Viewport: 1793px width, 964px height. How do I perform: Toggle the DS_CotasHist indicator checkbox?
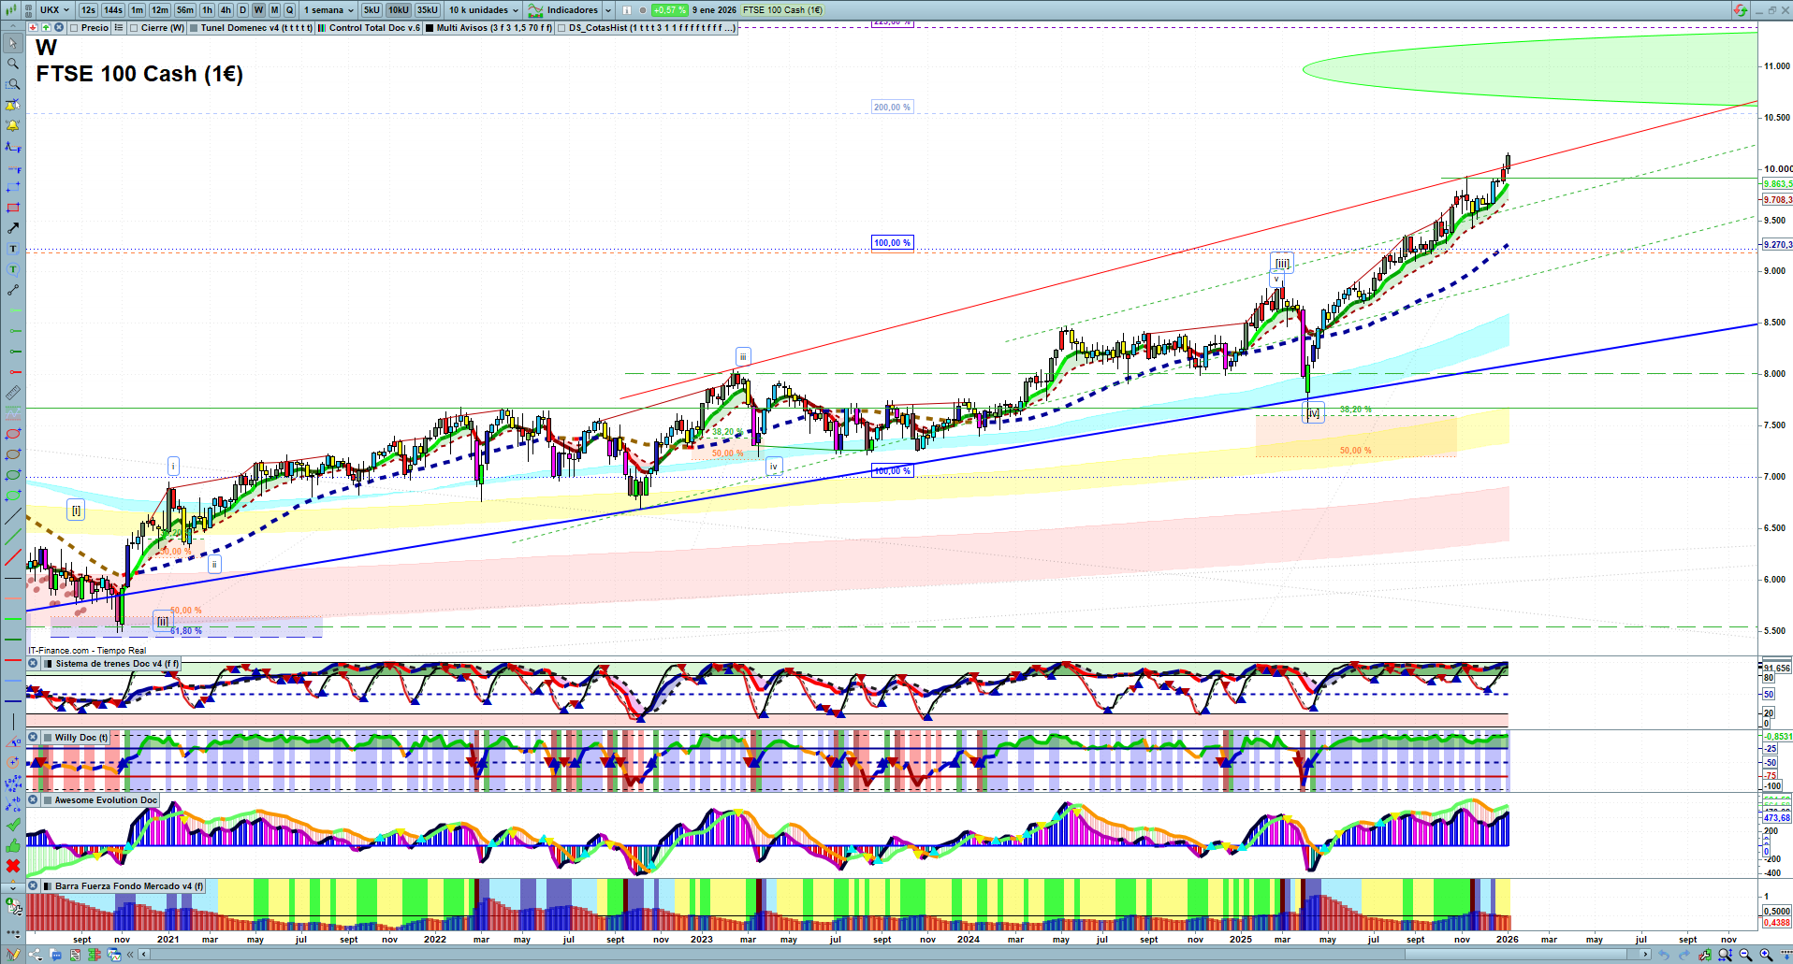(x=561, y=28)
